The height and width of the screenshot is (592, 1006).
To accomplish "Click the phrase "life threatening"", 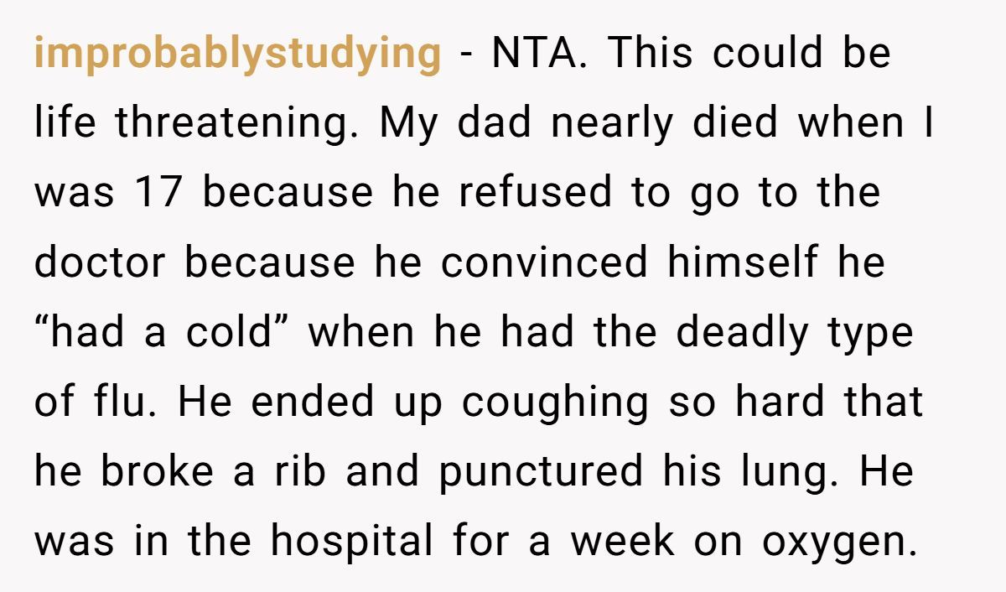I will pos(198,124).
